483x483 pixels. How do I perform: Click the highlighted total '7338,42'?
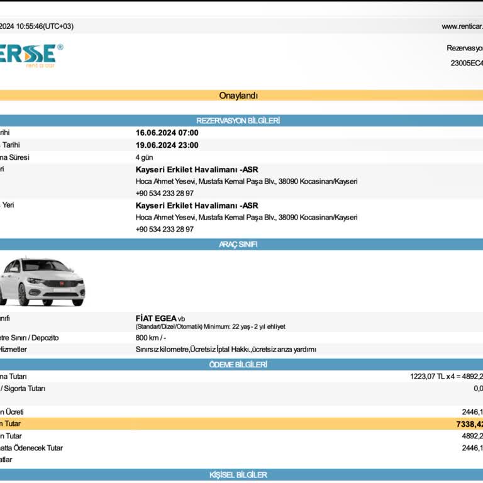(469, 424)
